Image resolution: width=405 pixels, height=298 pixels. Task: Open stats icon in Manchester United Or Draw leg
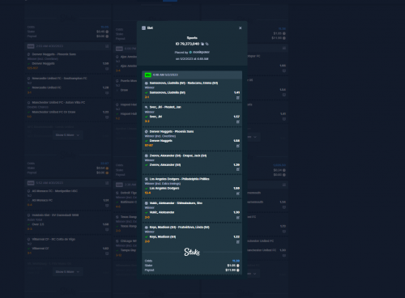click(x=107, y=117)
